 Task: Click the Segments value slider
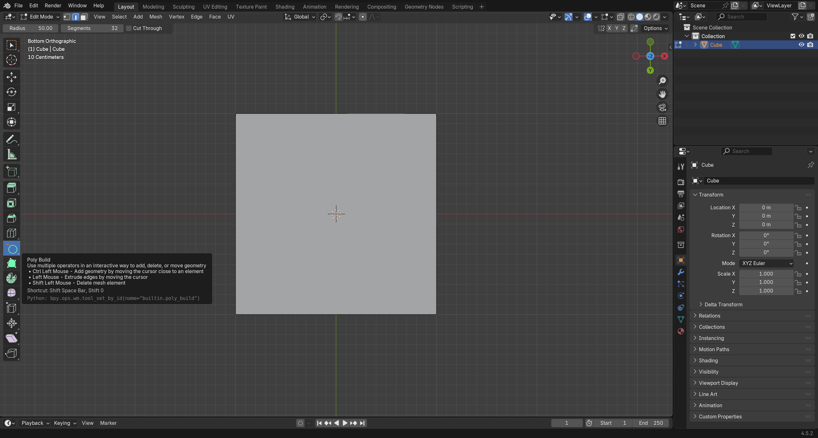click(x=92, y=28)
